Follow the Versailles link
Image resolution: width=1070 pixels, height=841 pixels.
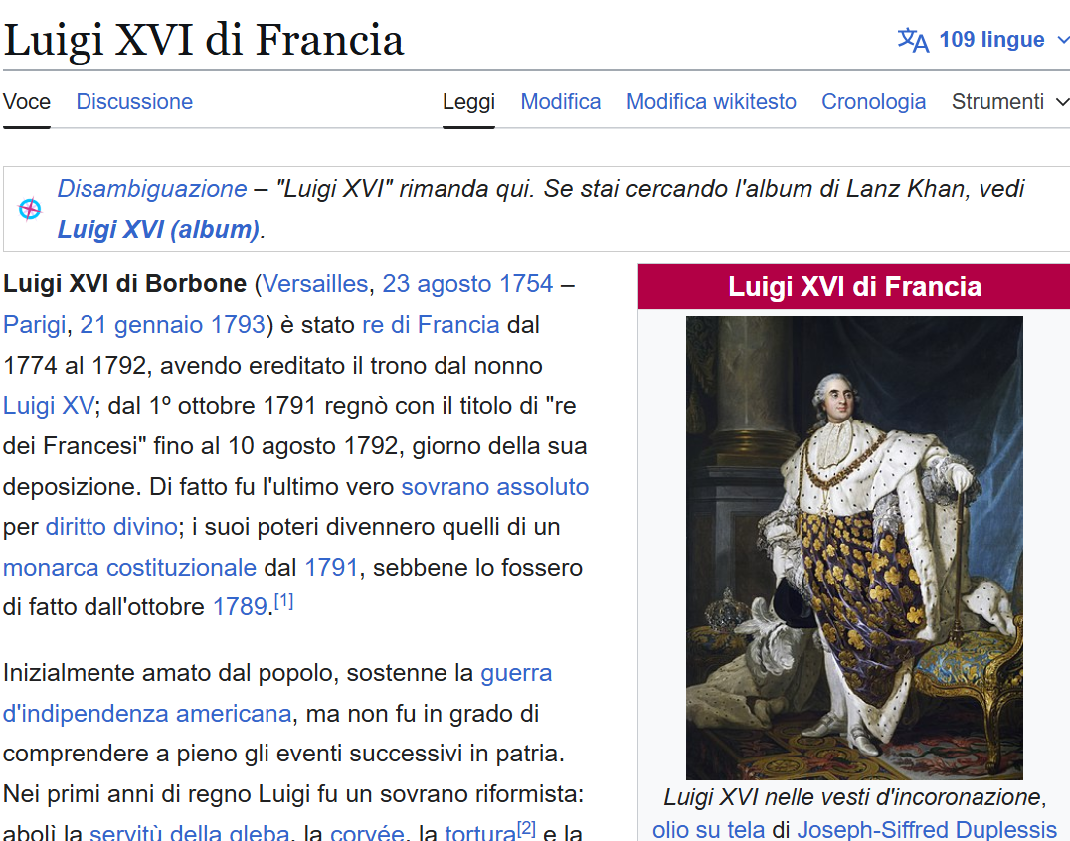click(315, 283)
